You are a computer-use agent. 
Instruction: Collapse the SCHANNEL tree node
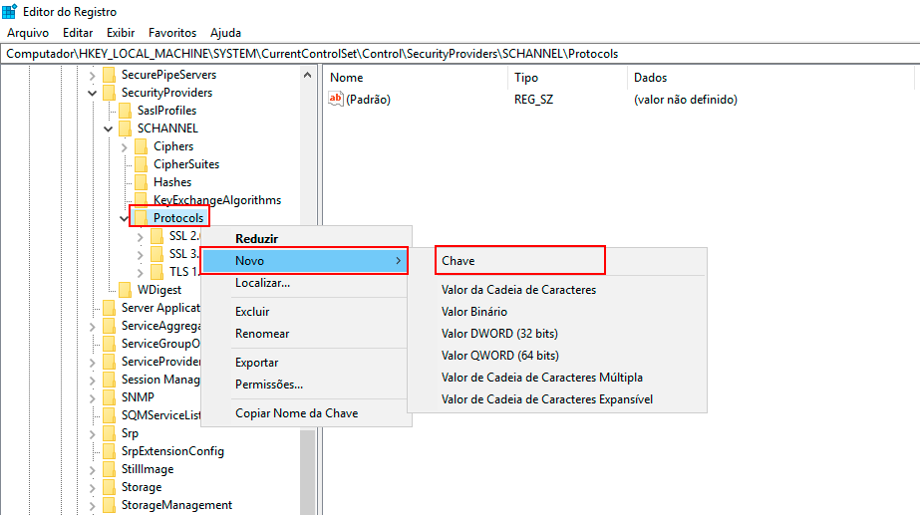(x=109, y=129)
